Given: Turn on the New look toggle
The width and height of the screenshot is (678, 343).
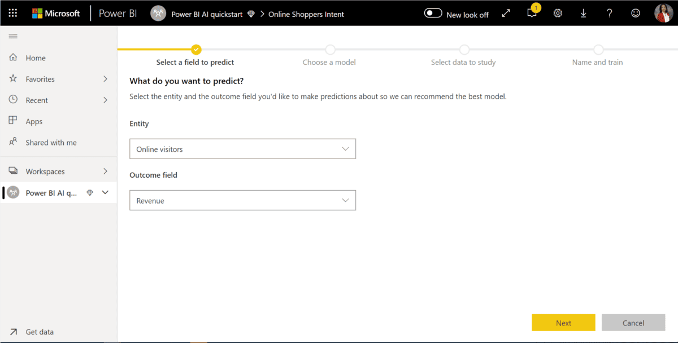Looking at the screenshot, I should pos(433,12).
